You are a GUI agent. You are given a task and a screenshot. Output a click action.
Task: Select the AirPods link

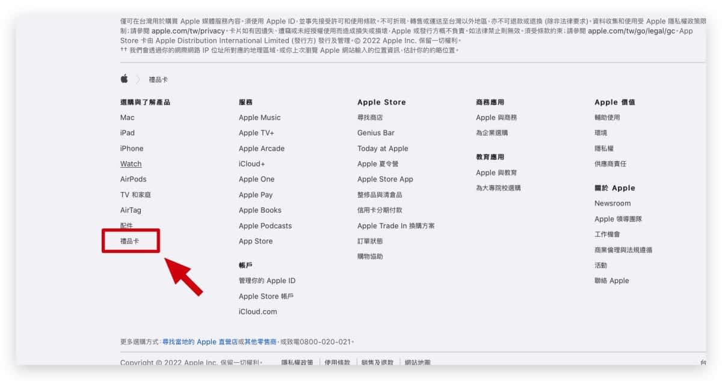click(x=134, y=179)
